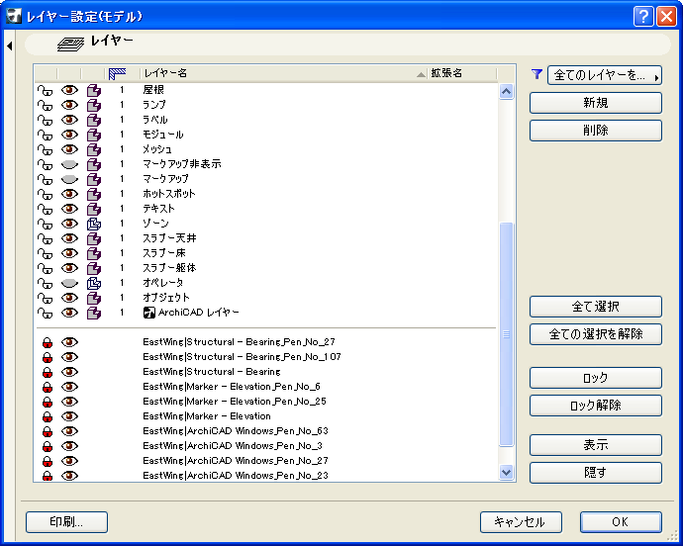Select the モジュール layer name
The width and height of the screenshot is (683, 546).
pos(163,135)
